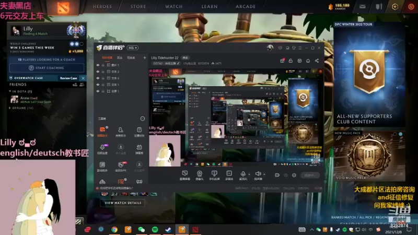Open Spotify from the taskbar

point(155,229)
